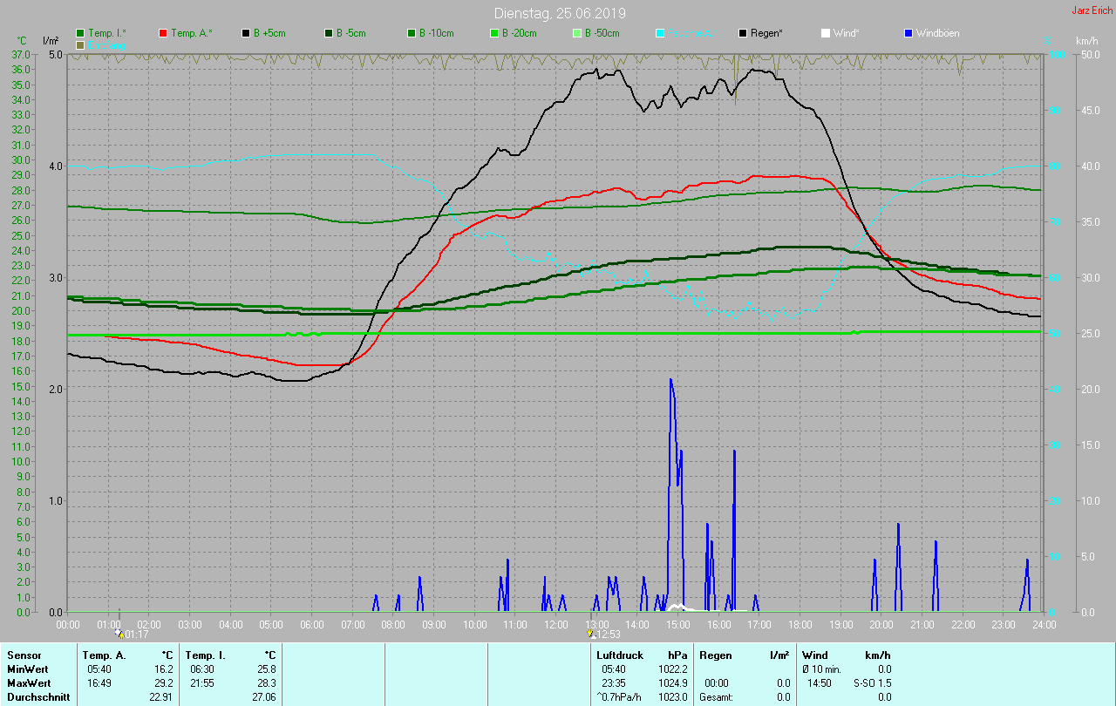Click the MaxWert row label

point(27,683)
